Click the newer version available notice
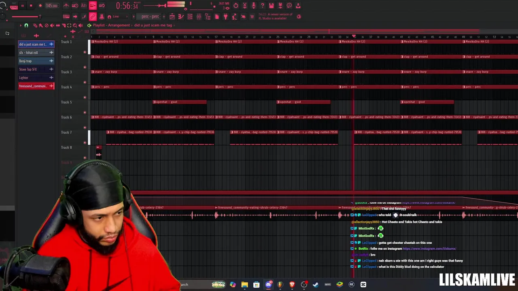518x291 pixels. (276, 17)
